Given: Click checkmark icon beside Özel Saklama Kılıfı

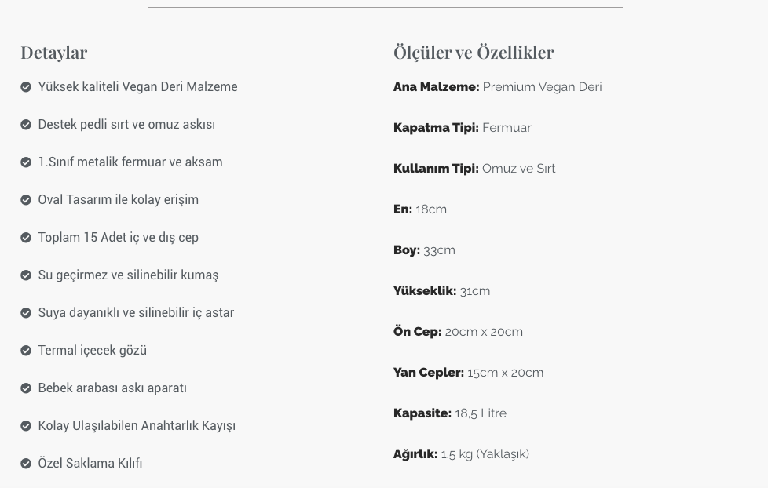Looking at the screenshot, I should click(26, 464).
